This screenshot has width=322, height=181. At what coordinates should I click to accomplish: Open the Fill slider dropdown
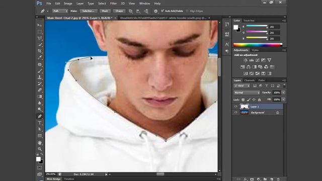click(x=283, y=100)
